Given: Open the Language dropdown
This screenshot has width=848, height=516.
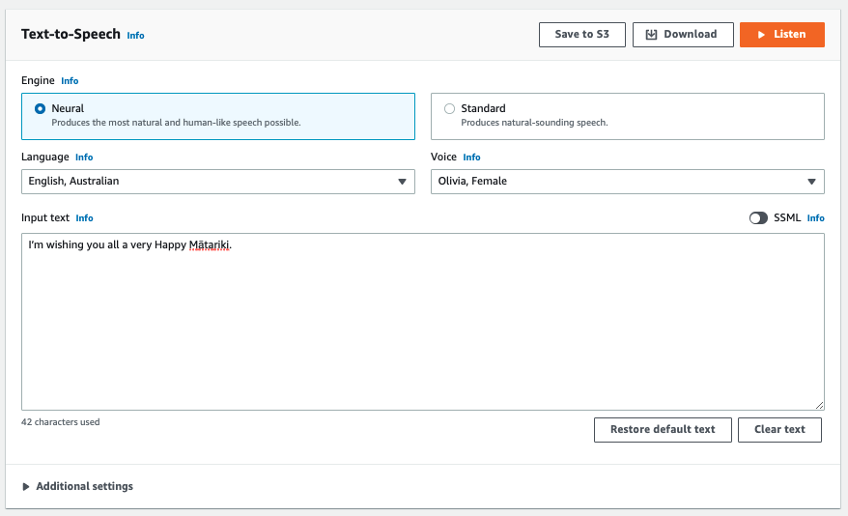Looking at the screenshot, I should (217, 181).
